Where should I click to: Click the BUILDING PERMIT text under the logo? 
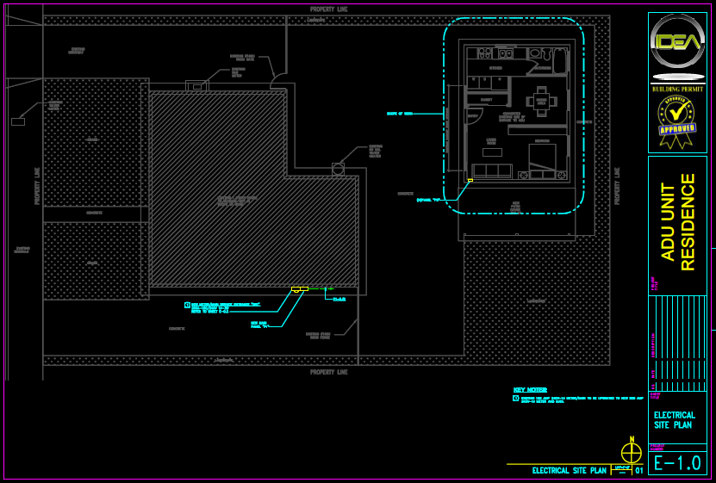point(677,89)
